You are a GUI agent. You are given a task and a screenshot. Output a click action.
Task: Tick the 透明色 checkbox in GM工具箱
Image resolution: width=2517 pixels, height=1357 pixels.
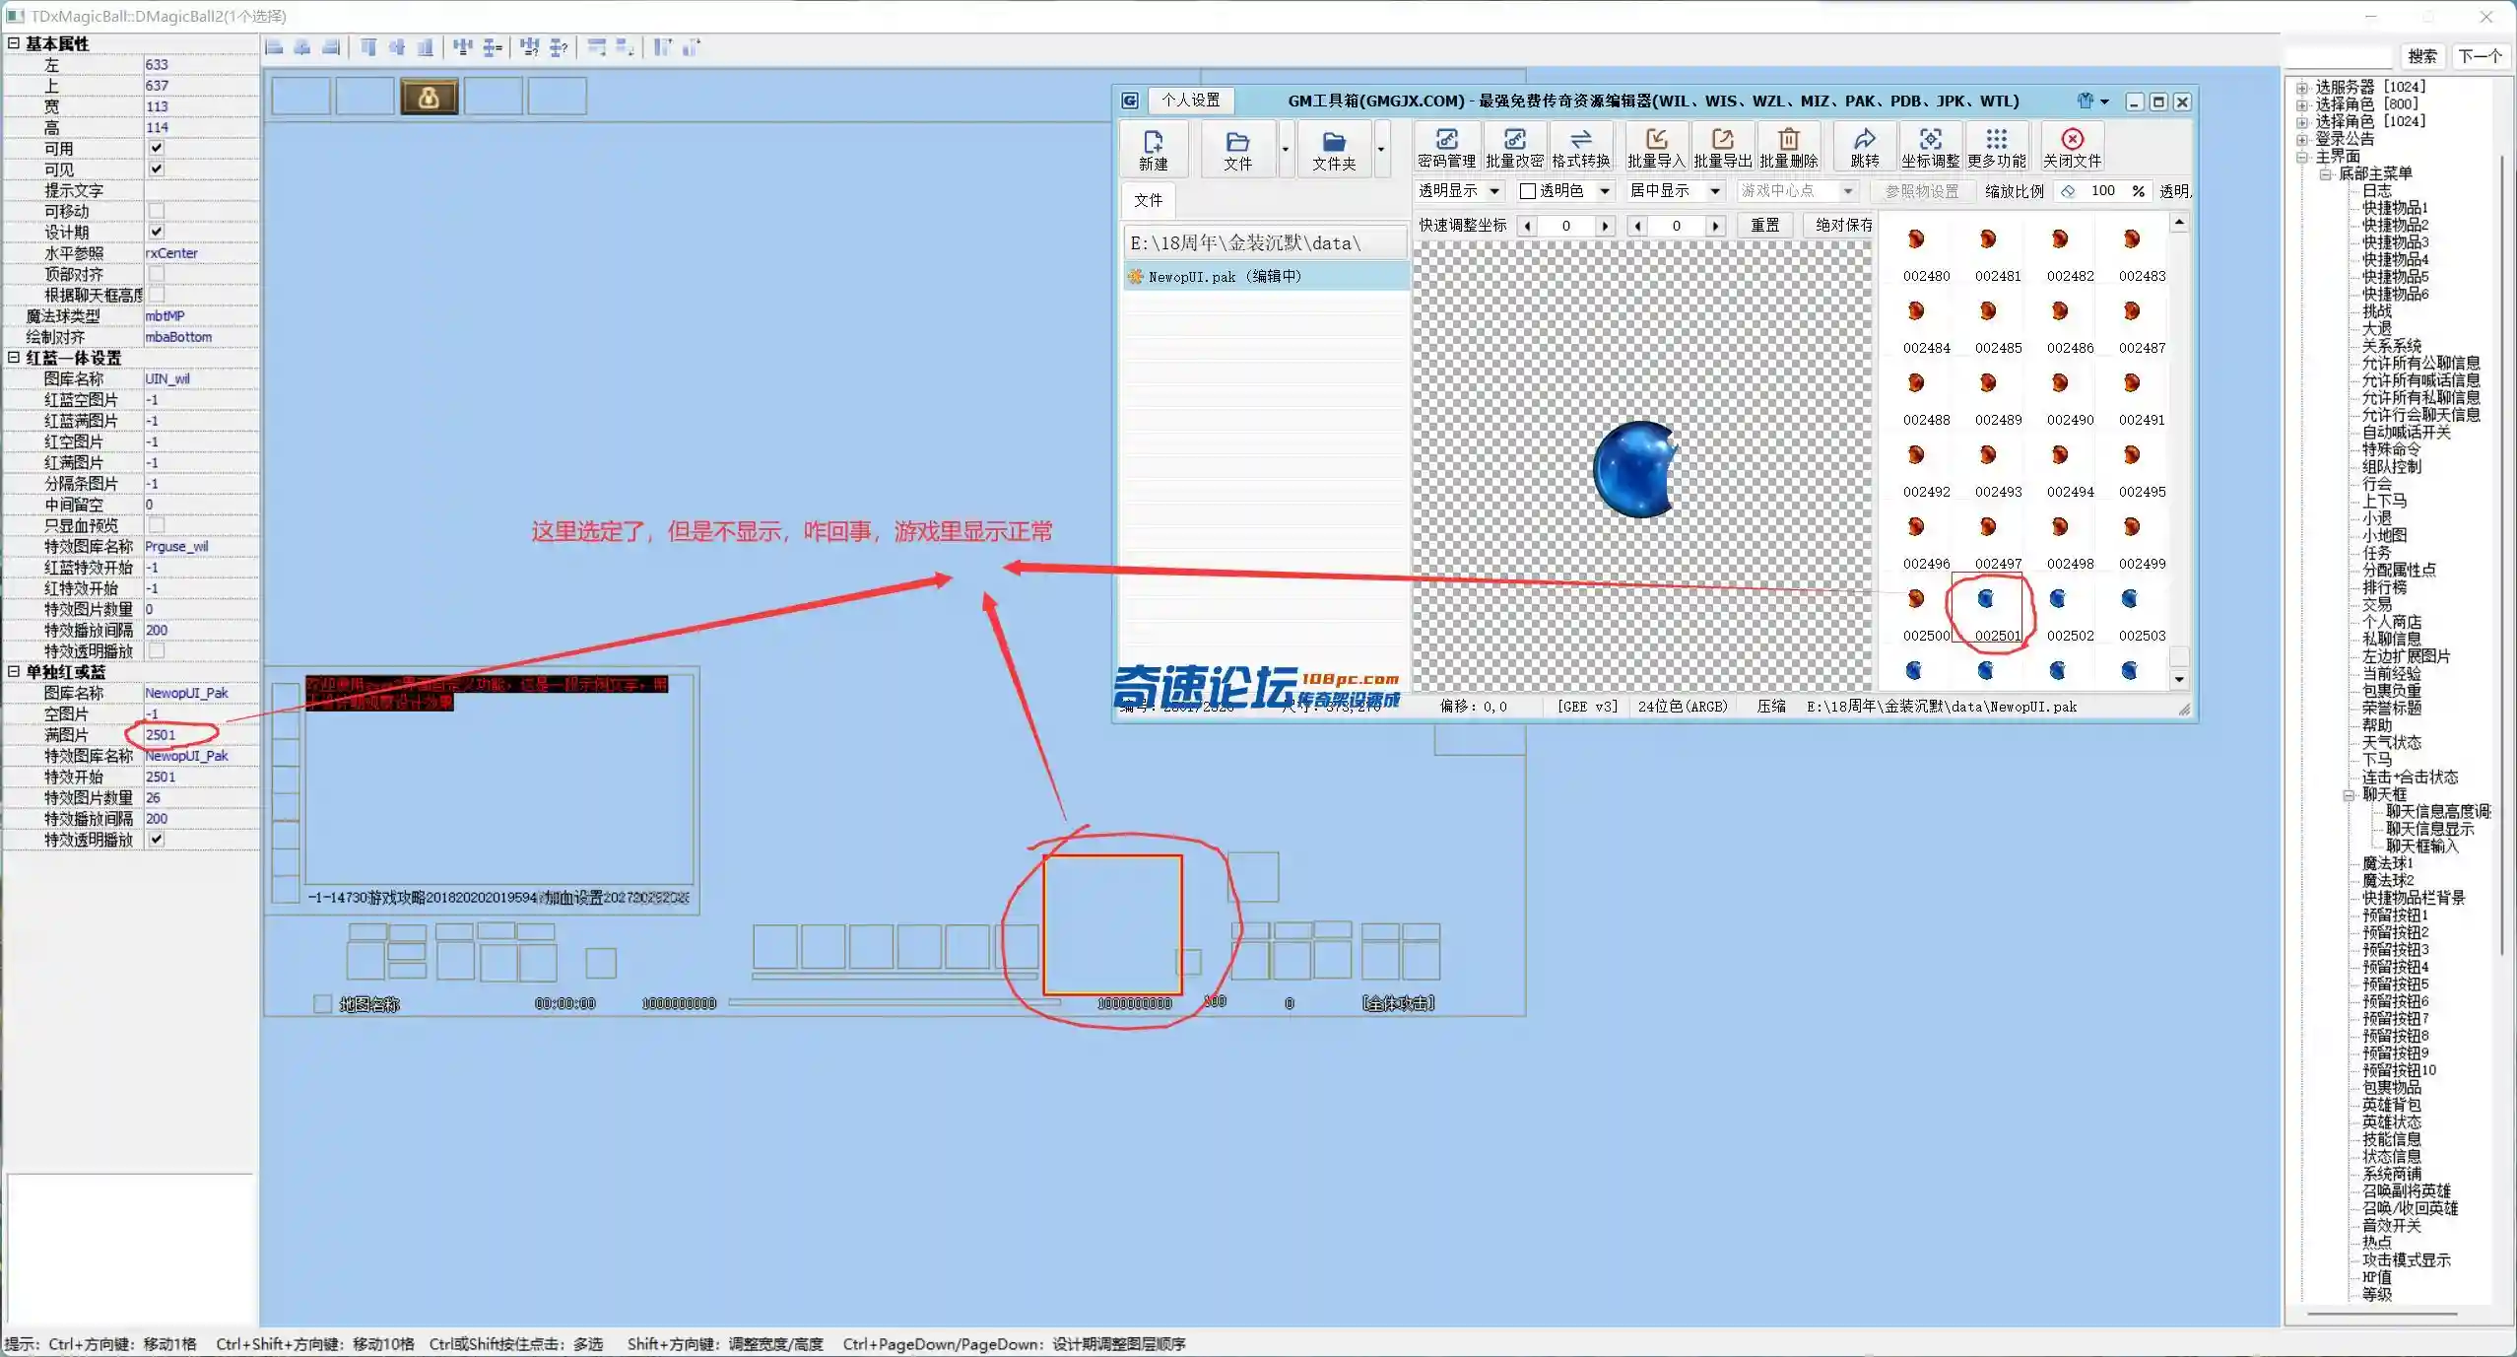(x=1528, y=191)
